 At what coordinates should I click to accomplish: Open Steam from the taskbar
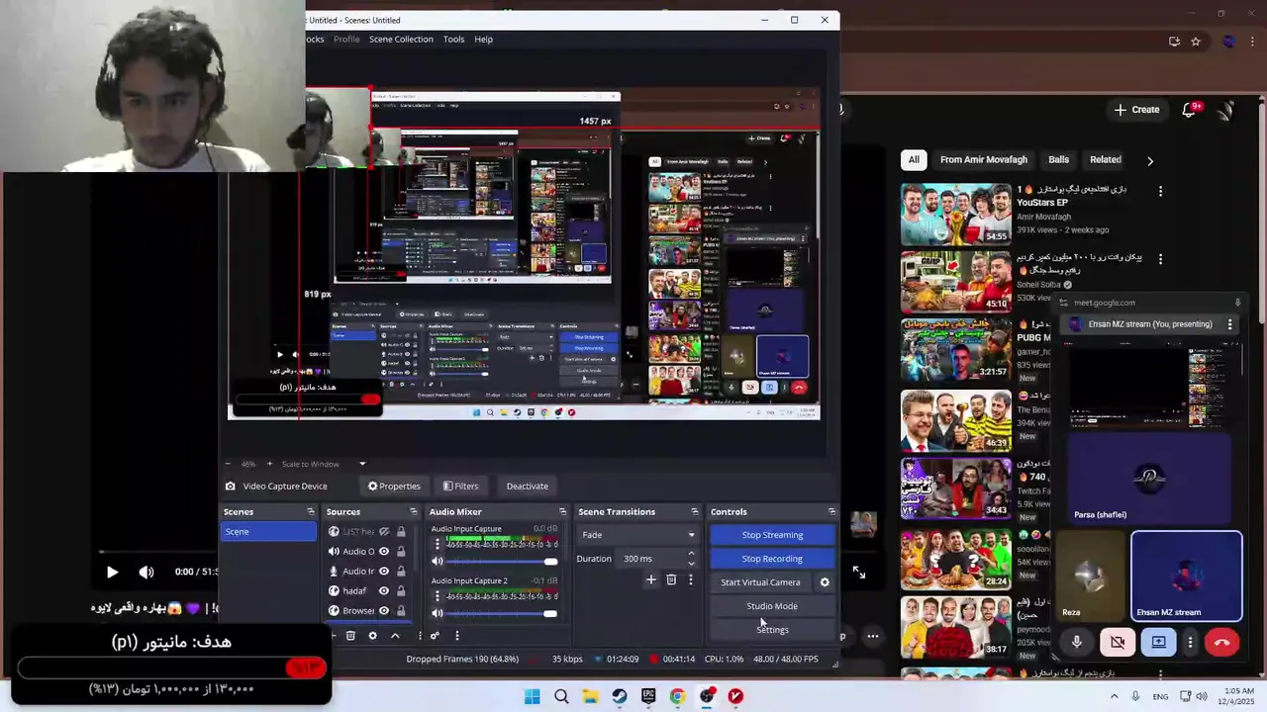point(620,696)
